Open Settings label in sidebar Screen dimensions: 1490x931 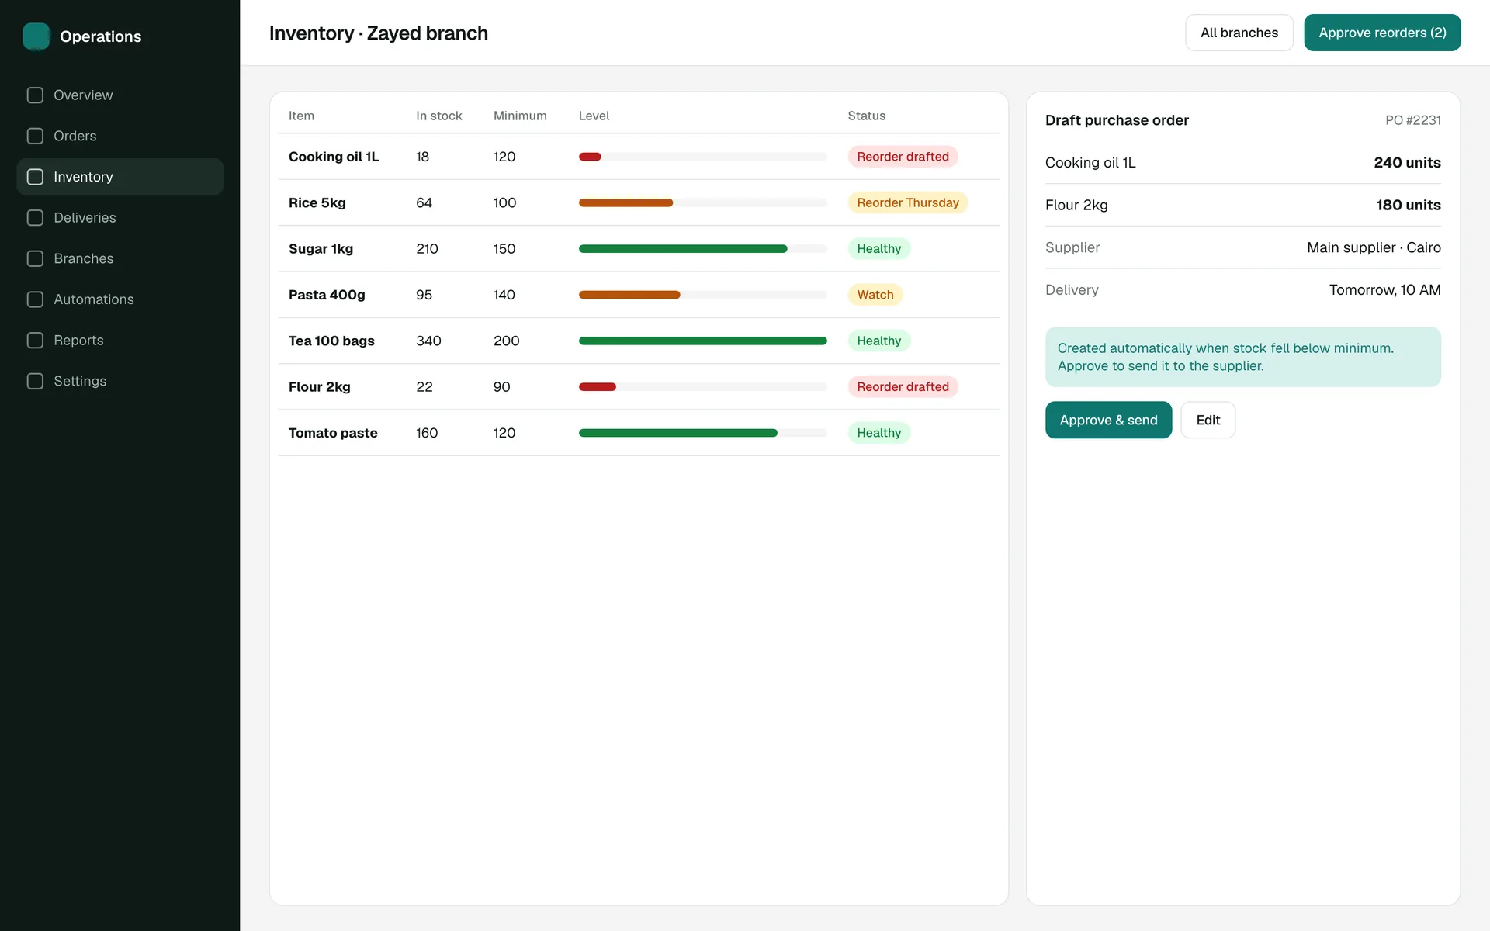coord(80,381)
